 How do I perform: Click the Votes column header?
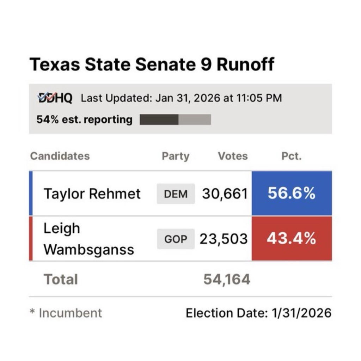pyautogui.click(x=233, y=156)
